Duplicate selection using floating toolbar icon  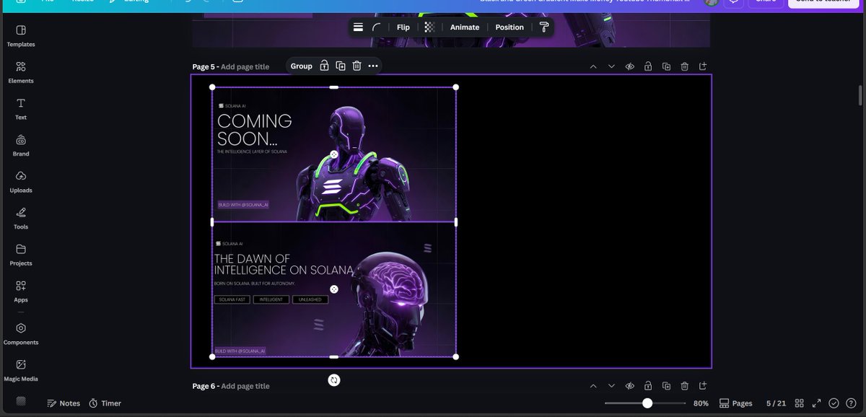(x=341, y=66)
